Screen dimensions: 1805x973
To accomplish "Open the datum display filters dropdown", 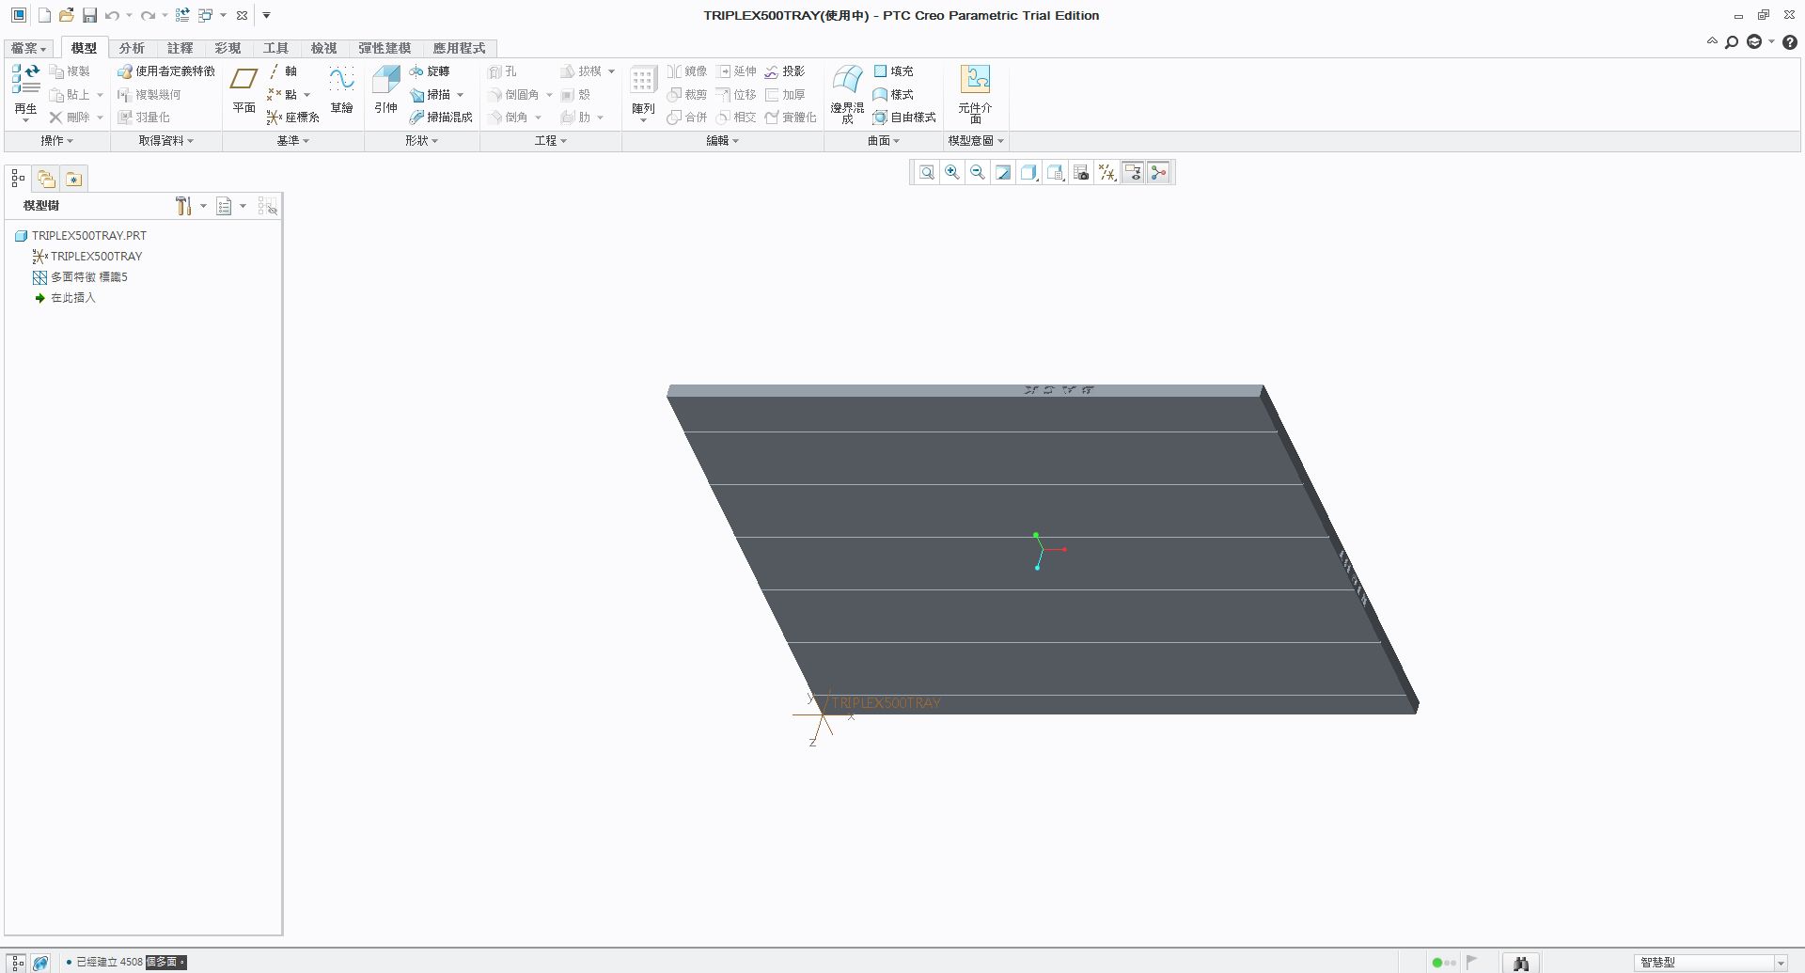I will tap(1107, 172).
